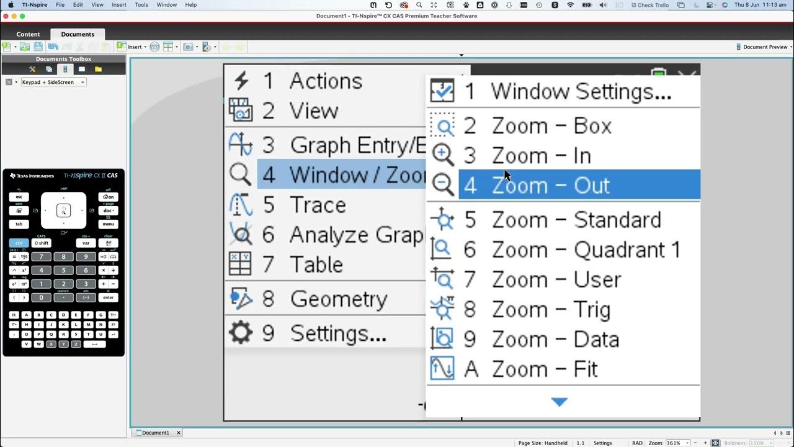The height and width of the screenshot is (447, 794).
Task: Click the Zoom - Quadrant 1 icon
Action: point(442,250)
